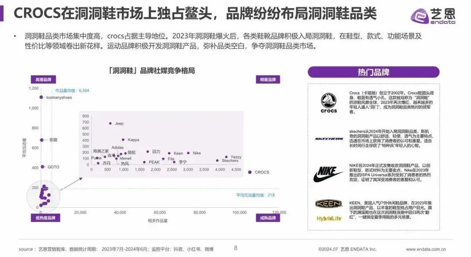This screenshot has height=257, width=471.
Task: Click the Merrell label in the inset chart
Action: pos(126,158)
